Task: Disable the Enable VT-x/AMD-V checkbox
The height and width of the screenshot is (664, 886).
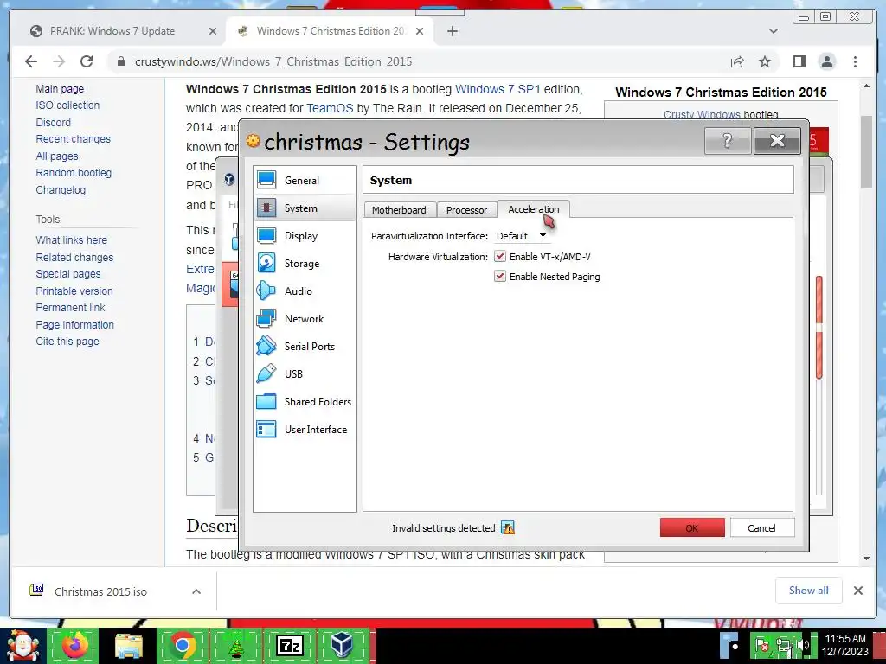Action: (x=499, y=256)
